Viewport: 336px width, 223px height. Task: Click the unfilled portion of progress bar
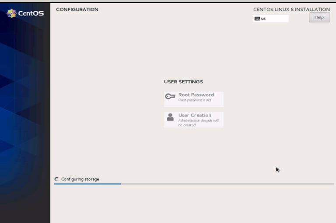(227, 184)
